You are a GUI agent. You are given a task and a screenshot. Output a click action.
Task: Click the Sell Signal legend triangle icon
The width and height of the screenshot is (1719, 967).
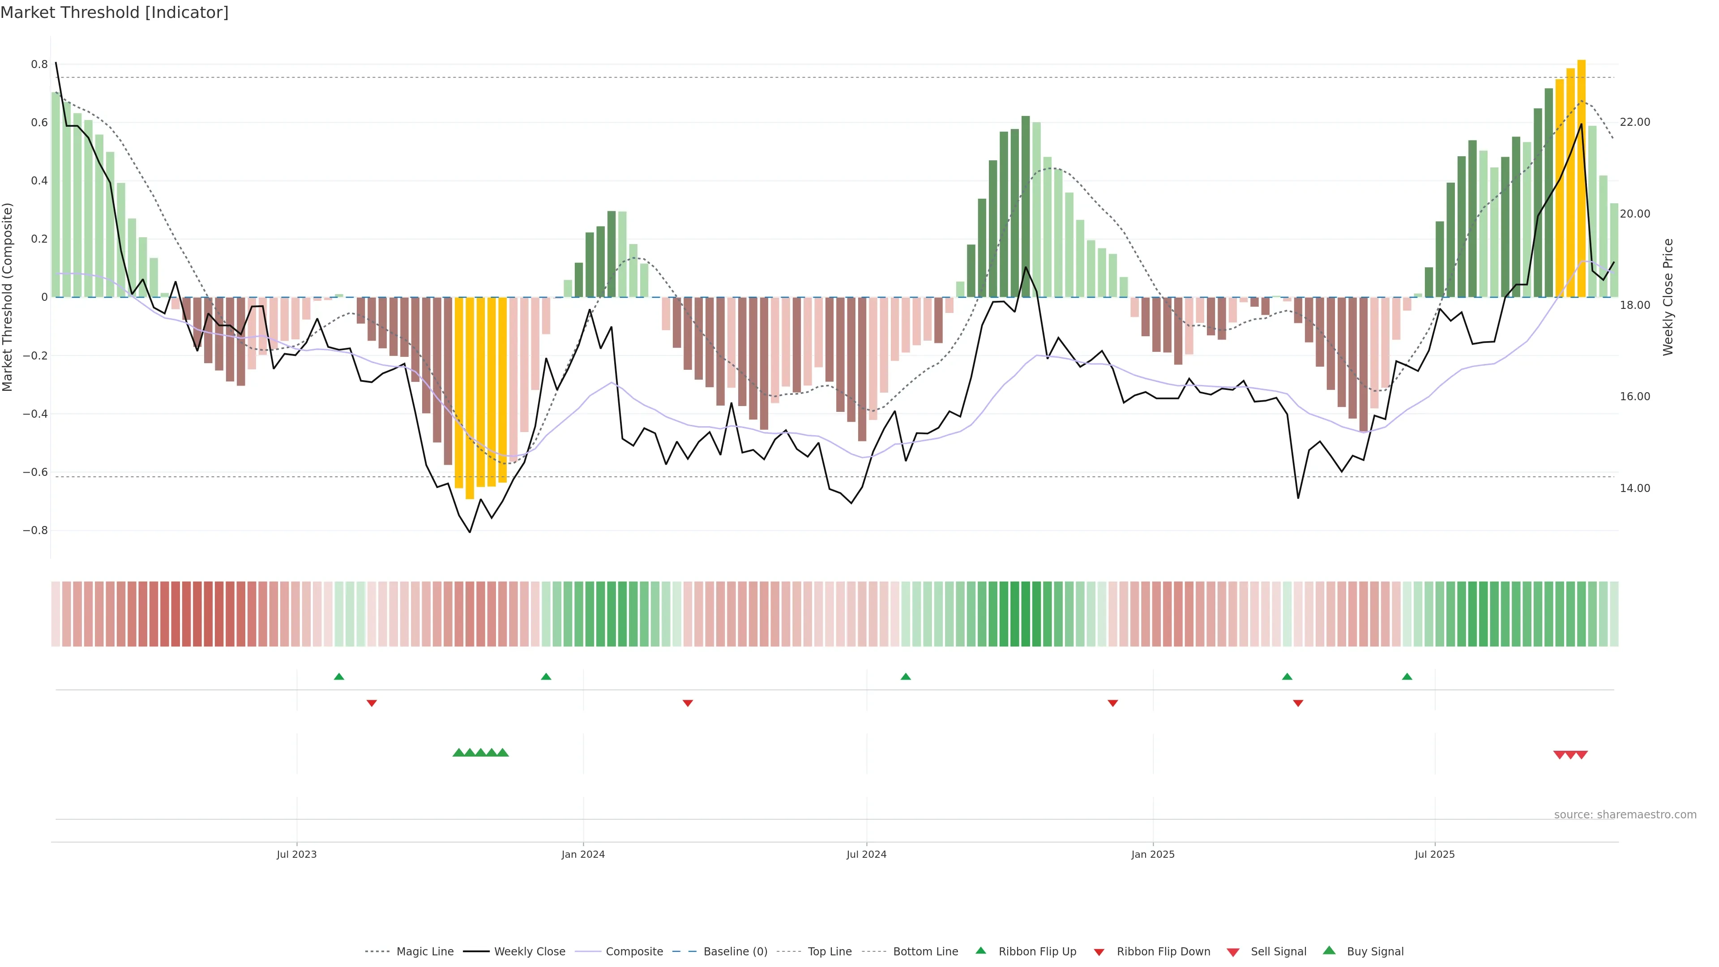click(1233, 952)
